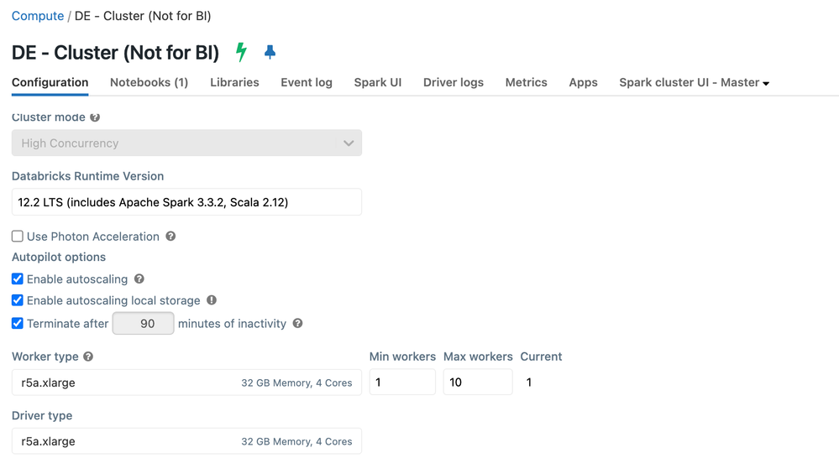This screenshot has height=458, width=839.
Task: Click the blue pin icon beside cluster name
Action: 270,52
